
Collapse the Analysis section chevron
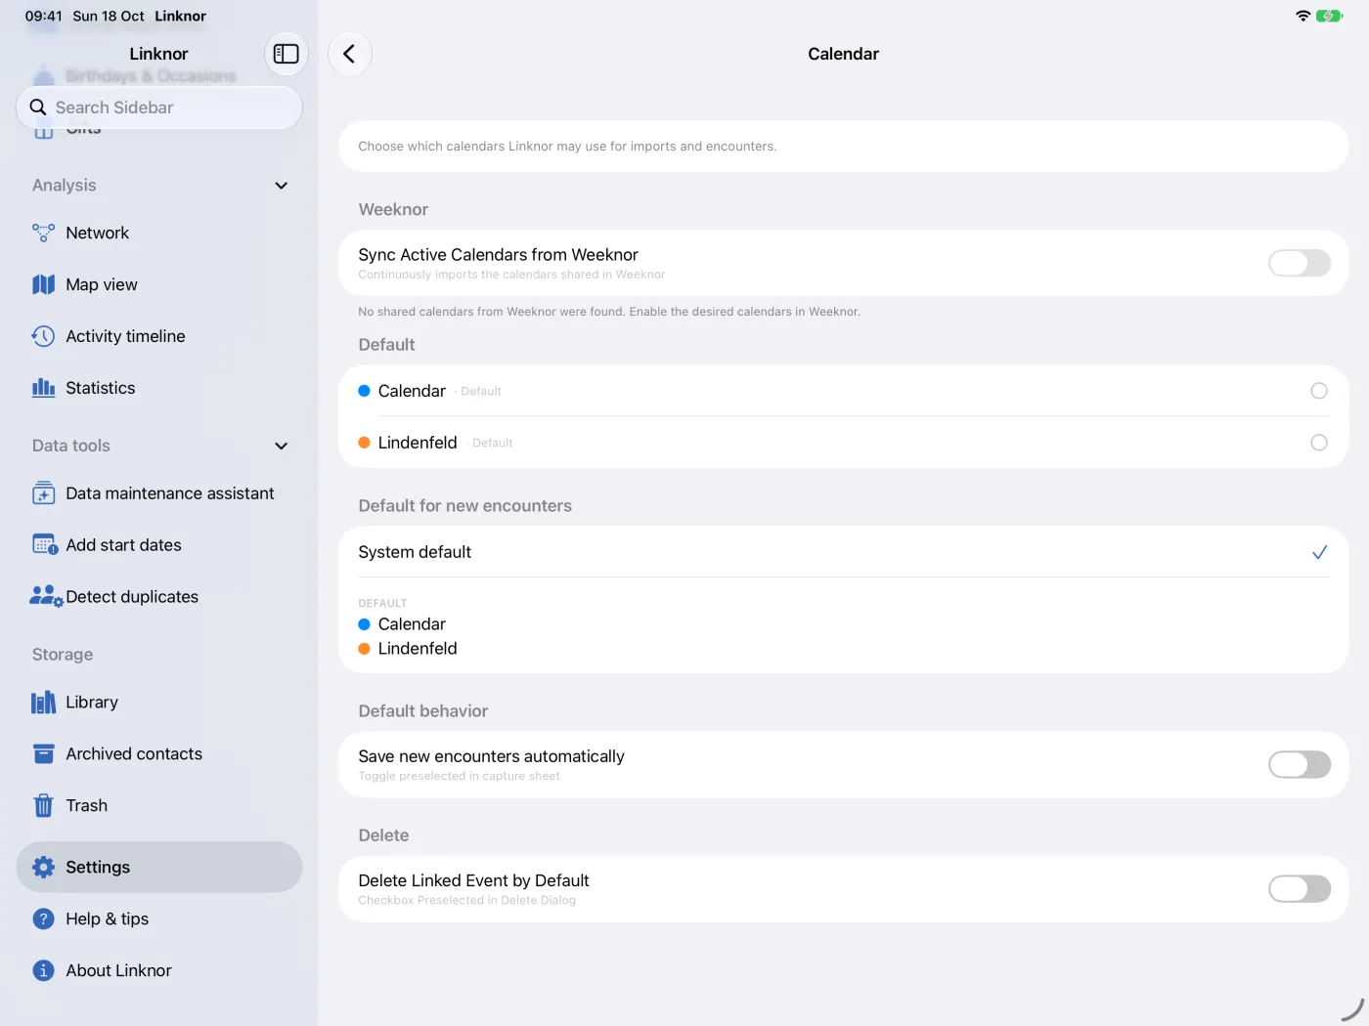click(x=282, y=186)
